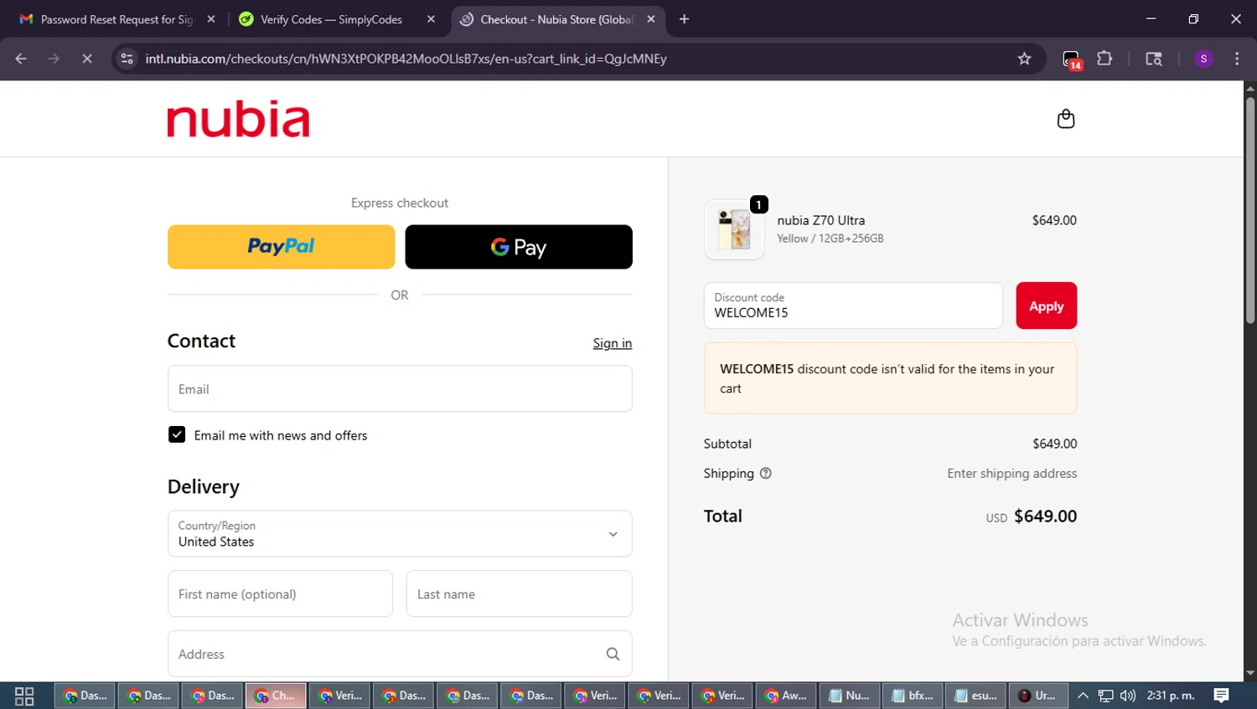The width and height of the screenshot is (1257, 709).
Task: Open the 'Aw...' Chrome window in taskbar
Action: (x=785, y=696)
